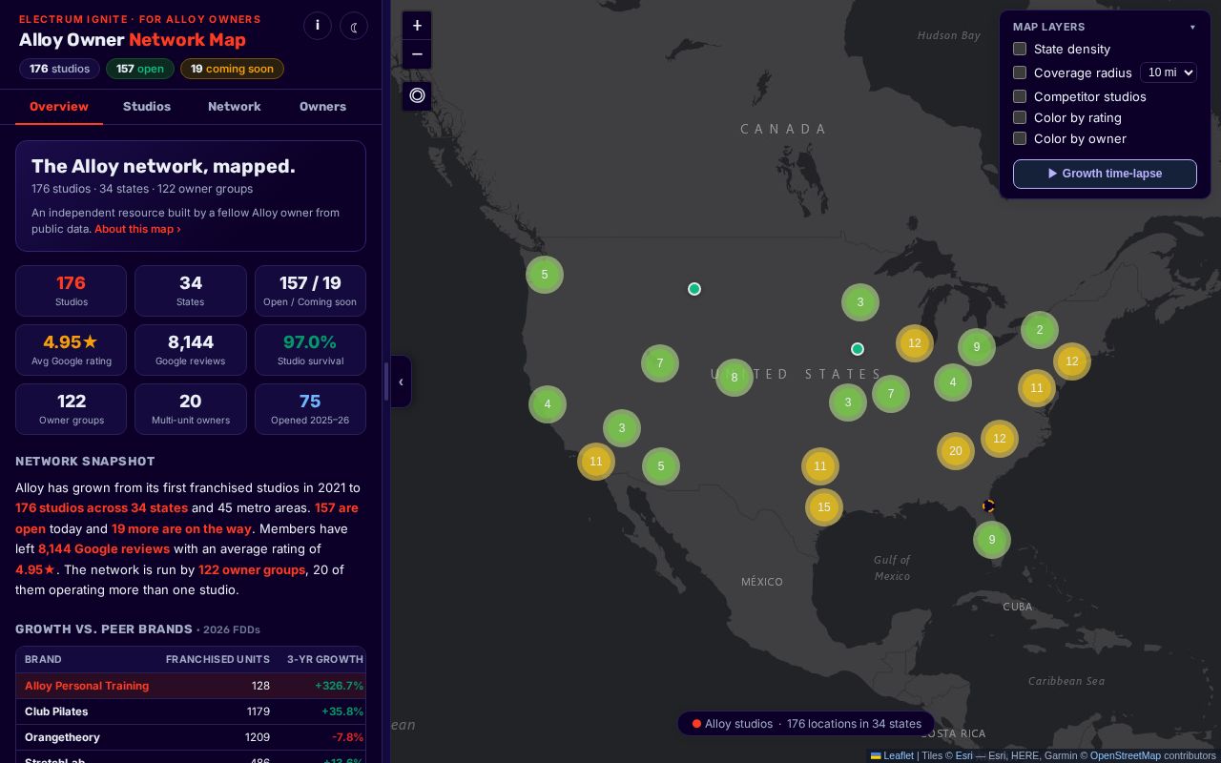Open the Southern California cluster of 11

click(596, 462)
